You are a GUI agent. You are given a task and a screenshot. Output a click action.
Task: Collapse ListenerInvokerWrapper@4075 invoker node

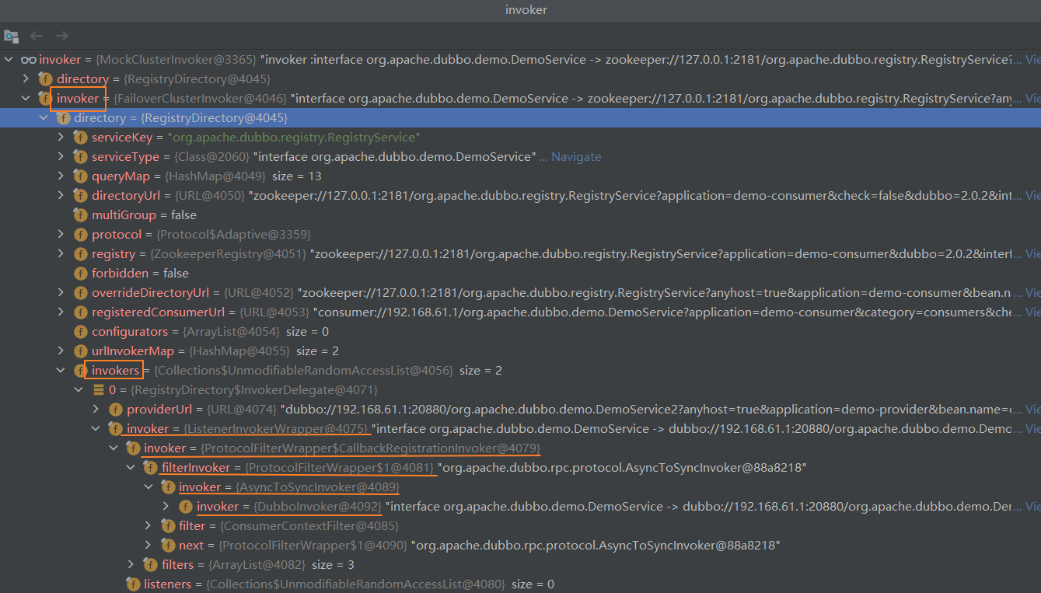(96, 429)
